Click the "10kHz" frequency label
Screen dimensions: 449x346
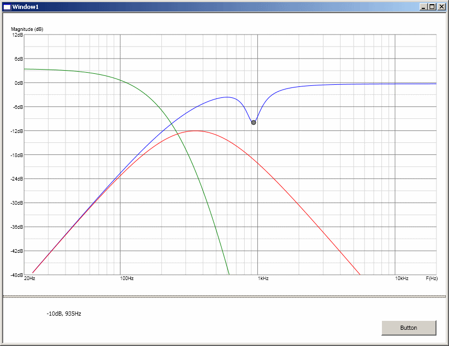402,278
